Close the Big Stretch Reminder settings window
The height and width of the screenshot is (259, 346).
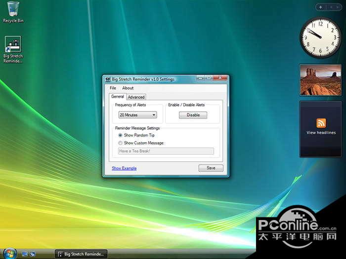tap(220, 78)
